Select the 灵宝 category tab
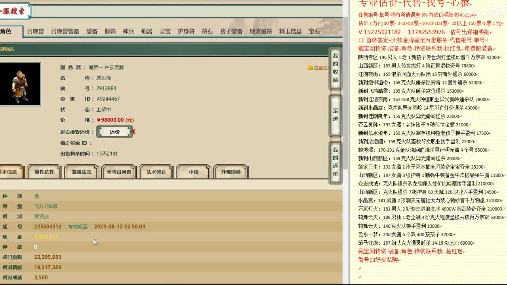507x285 pixels. [x=165, y=31]
